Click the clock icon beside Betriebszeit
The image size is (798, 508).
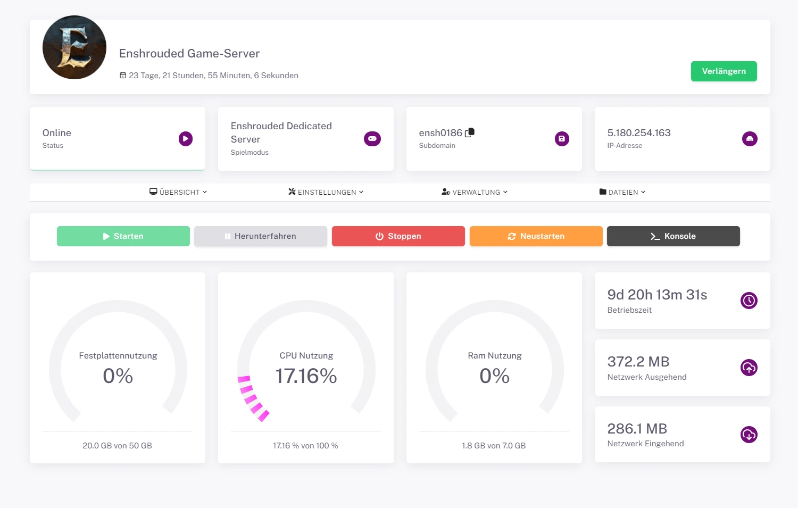pos(749,301)
